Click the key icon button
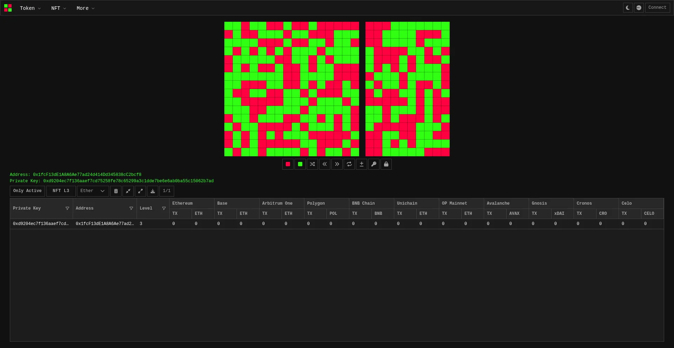Screen dimensions: 674x348 tap(374, 164)
